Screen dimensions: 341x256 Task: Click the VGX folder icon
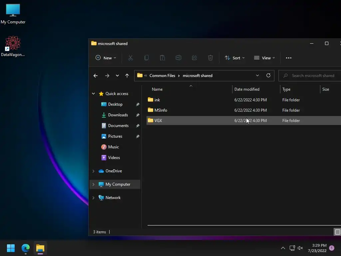coord(150,120)
